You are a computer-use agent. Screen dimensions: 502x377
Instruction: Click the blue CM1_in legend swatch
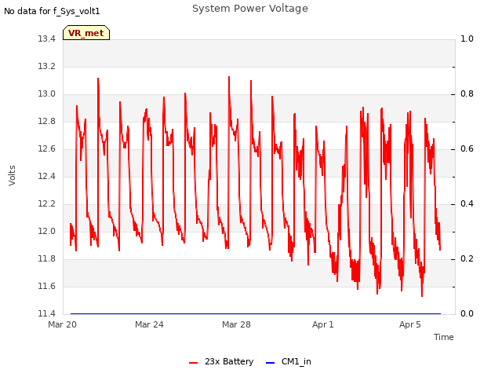[270, 363]
